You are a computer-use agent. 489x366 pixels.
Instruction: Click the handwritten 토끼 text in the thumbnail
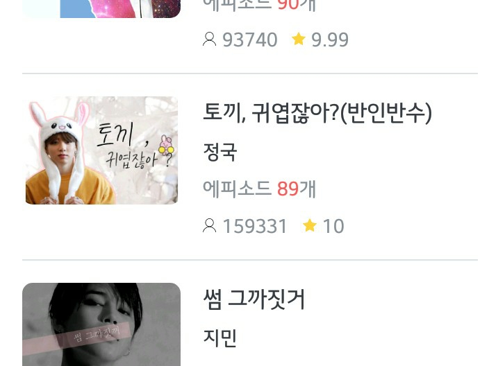coord(115,134)
